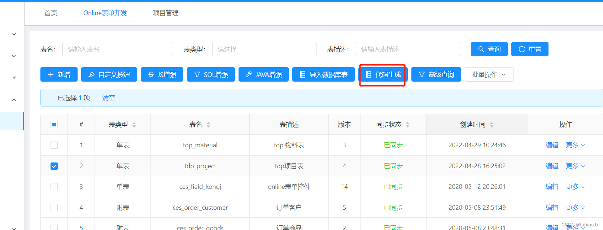The height and width of the screenshot is (230, 603).
Task: Sort by 同步状态 column sorter
Action: 407,125
